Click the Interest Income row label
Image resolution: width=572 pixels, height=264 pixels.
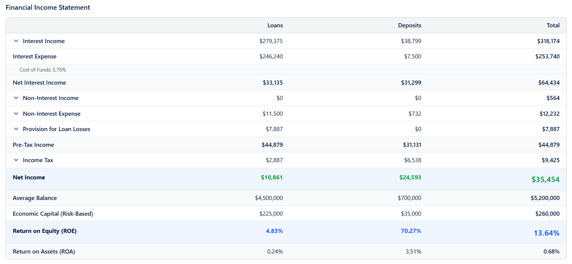click(x=44, y=41)
